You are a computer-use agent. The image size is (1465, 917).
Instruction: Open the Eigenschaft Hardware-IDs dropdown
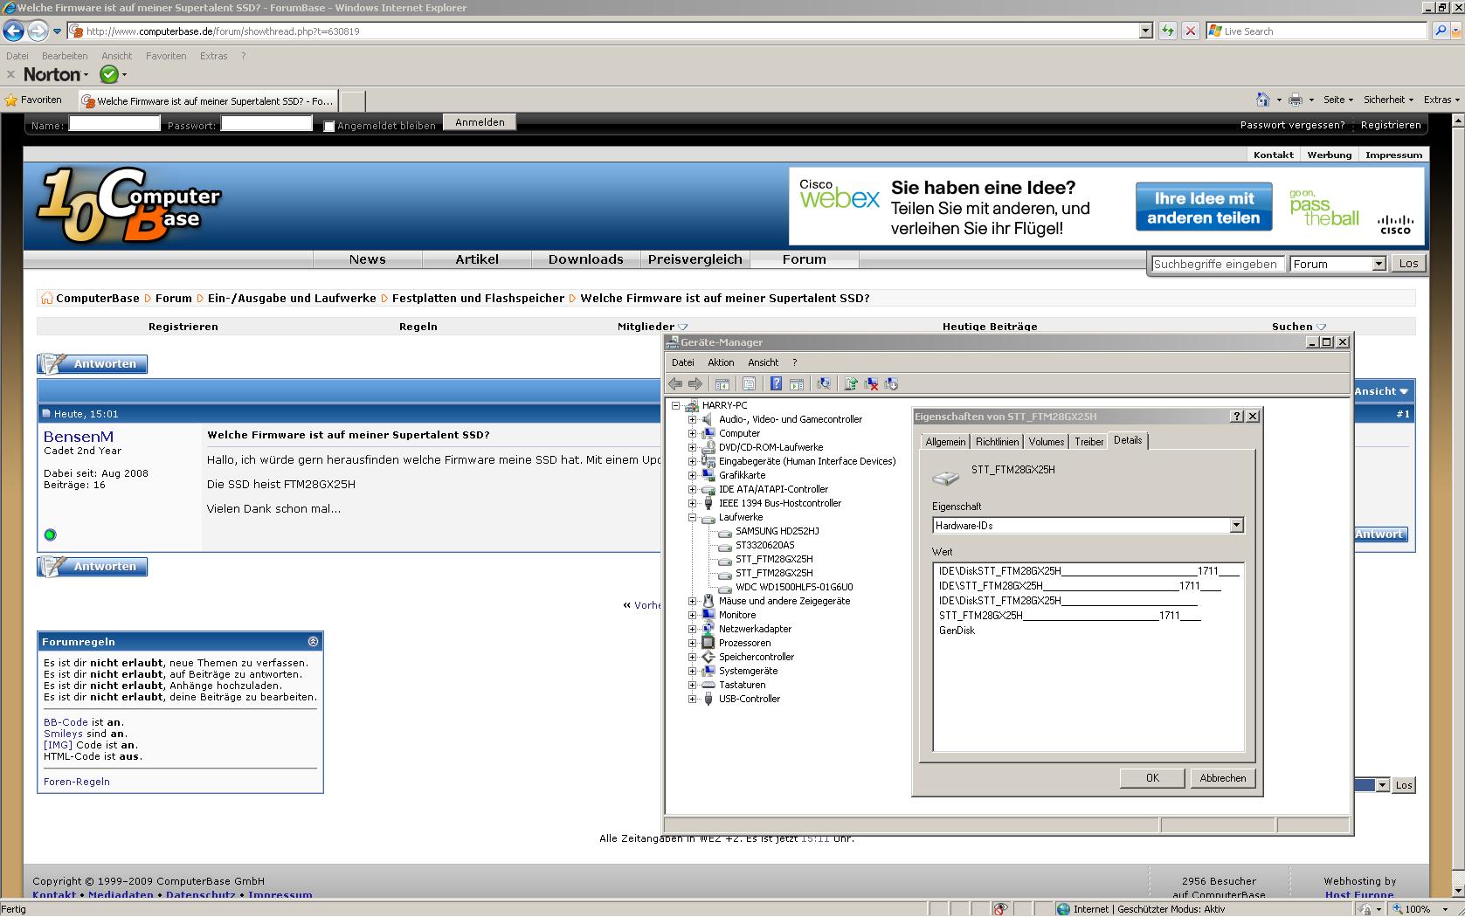point(1236,526)
